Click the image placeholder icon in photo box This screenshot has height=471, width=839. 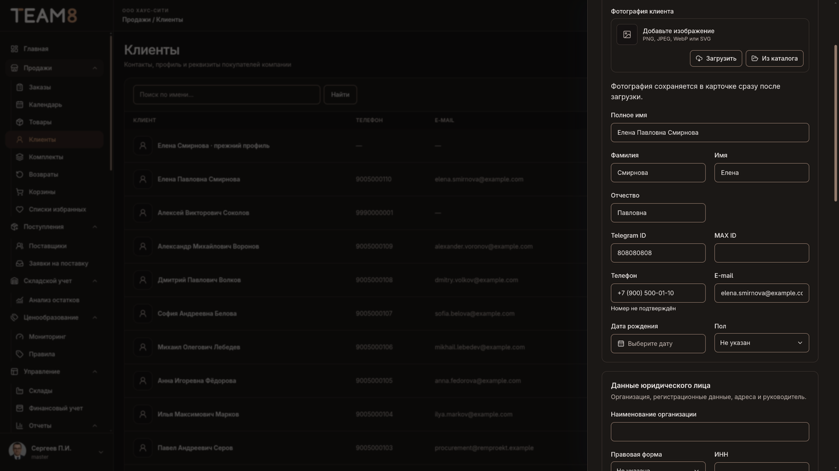[627, 34]
